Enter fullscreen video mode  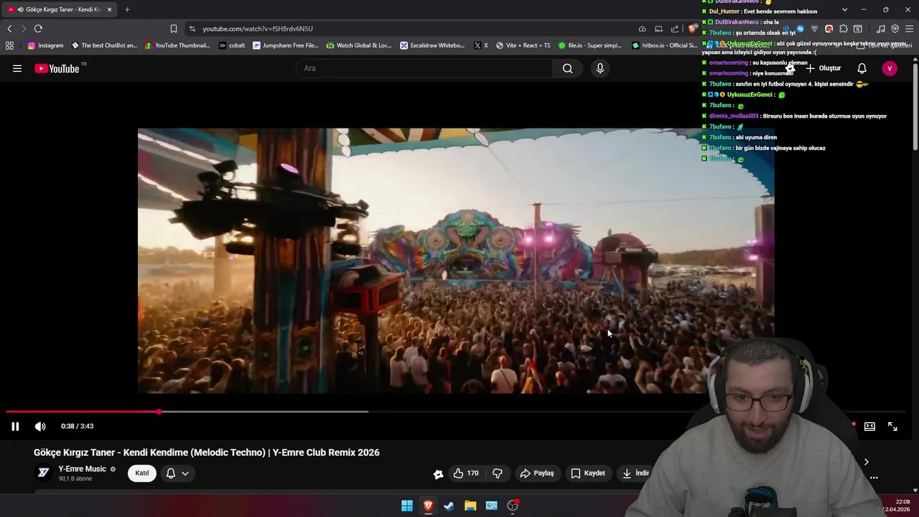click(x=892, y=426)
